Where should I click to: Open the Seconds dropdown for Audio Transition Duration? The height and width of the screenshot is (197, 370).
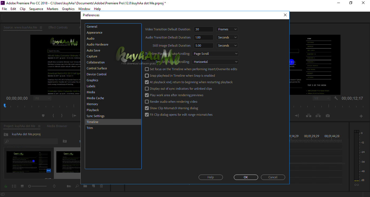pos(227,37)
